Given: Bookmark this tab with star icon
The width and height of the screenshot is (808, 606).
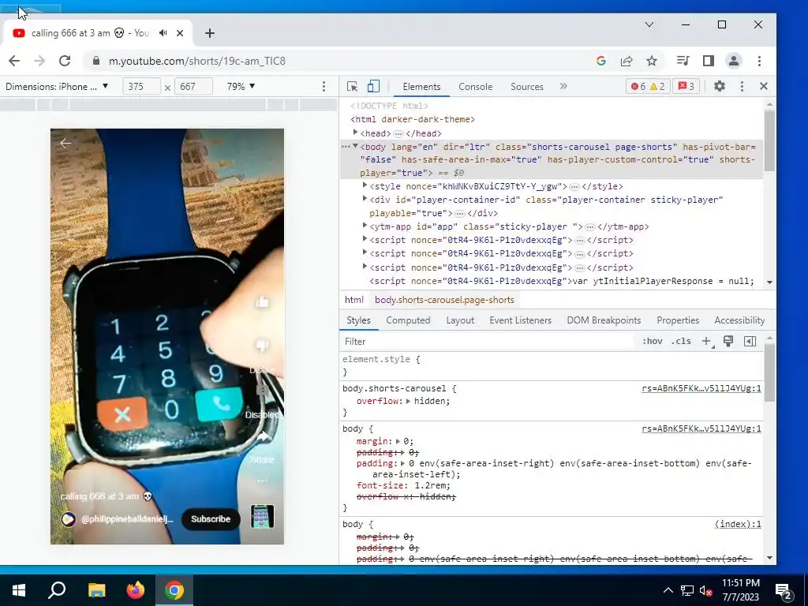Looking at the screenshot, I should (x=652, y=61).
